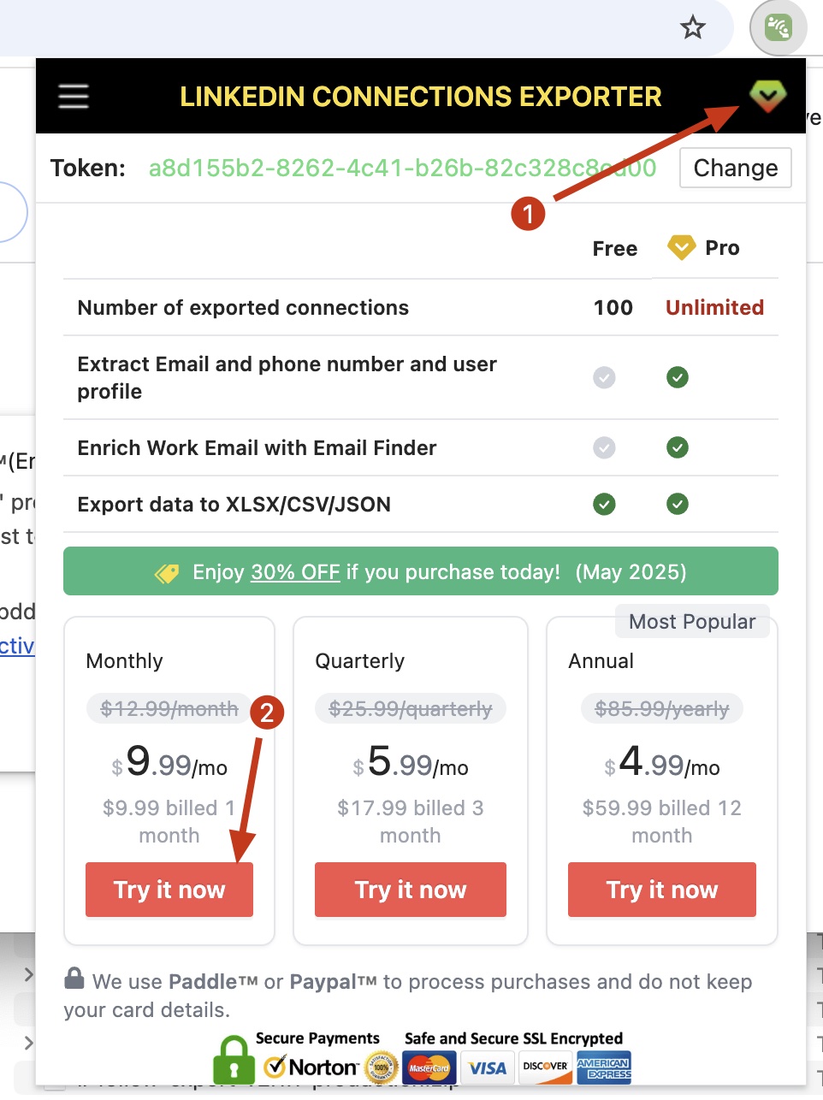Image resolution: width=823 pixels, height=1100 pixels.
Task: Click the Change button next to the token
Action: 734,168
